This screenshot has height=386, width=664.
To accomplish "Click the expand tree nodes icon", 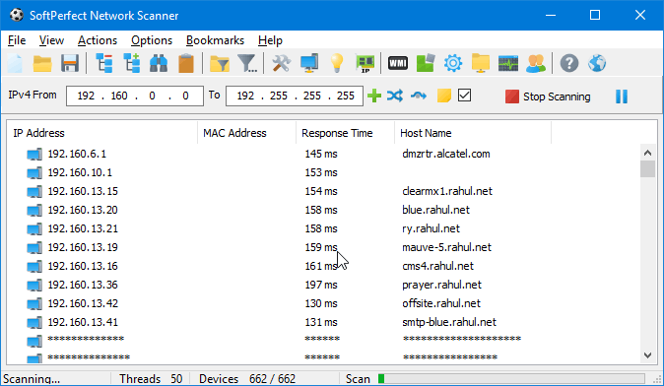I will pos(132,64).
